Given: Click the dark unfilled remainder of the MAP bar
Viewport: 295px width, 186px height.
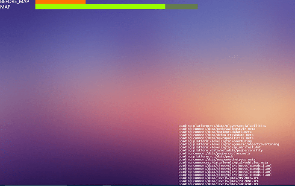Looking at the screenshot, I should (x=181, y=6).
